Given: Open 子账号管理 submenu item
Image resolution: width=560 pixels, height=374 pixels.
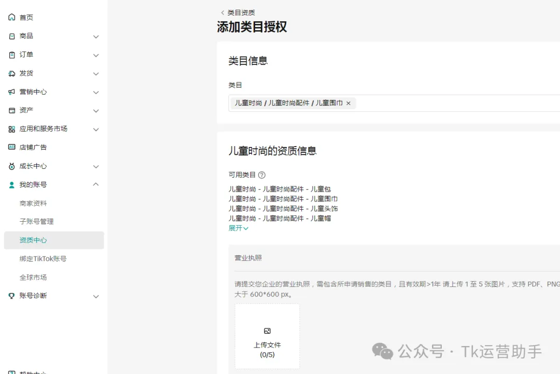Looking at the screenshot, I should [x=36, y=221].
